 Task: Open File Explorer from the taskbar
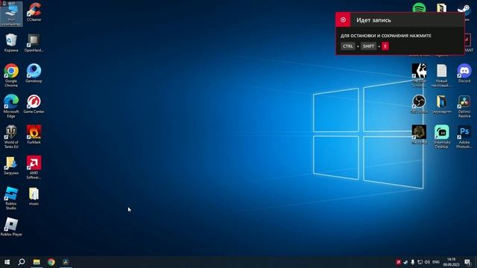coord(37,262)
